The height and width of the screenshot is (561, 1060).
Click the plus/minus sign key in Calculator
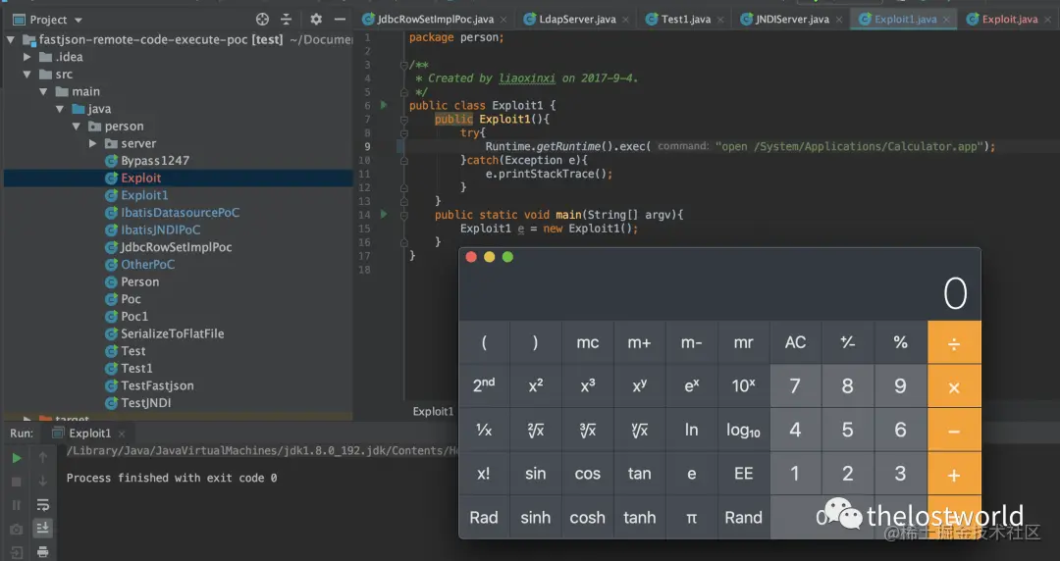(848, 342)
